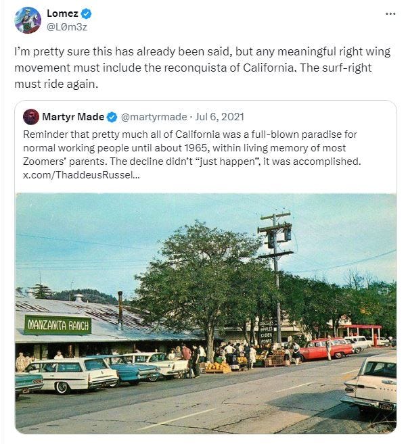Open the @L0m3z handle link
This screenshot has height=444, width=408.
pos(67,27)
